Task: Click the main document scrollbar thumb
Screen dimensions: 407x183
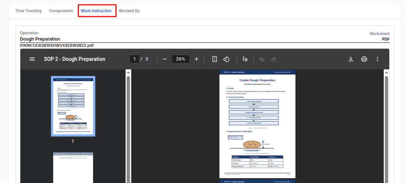Action: pos(386,129)
